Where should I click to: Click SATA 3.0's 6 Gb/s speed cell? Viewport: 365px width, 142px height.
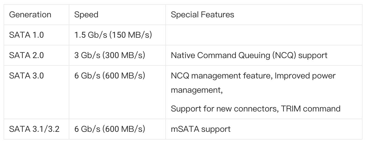point(117,92)
